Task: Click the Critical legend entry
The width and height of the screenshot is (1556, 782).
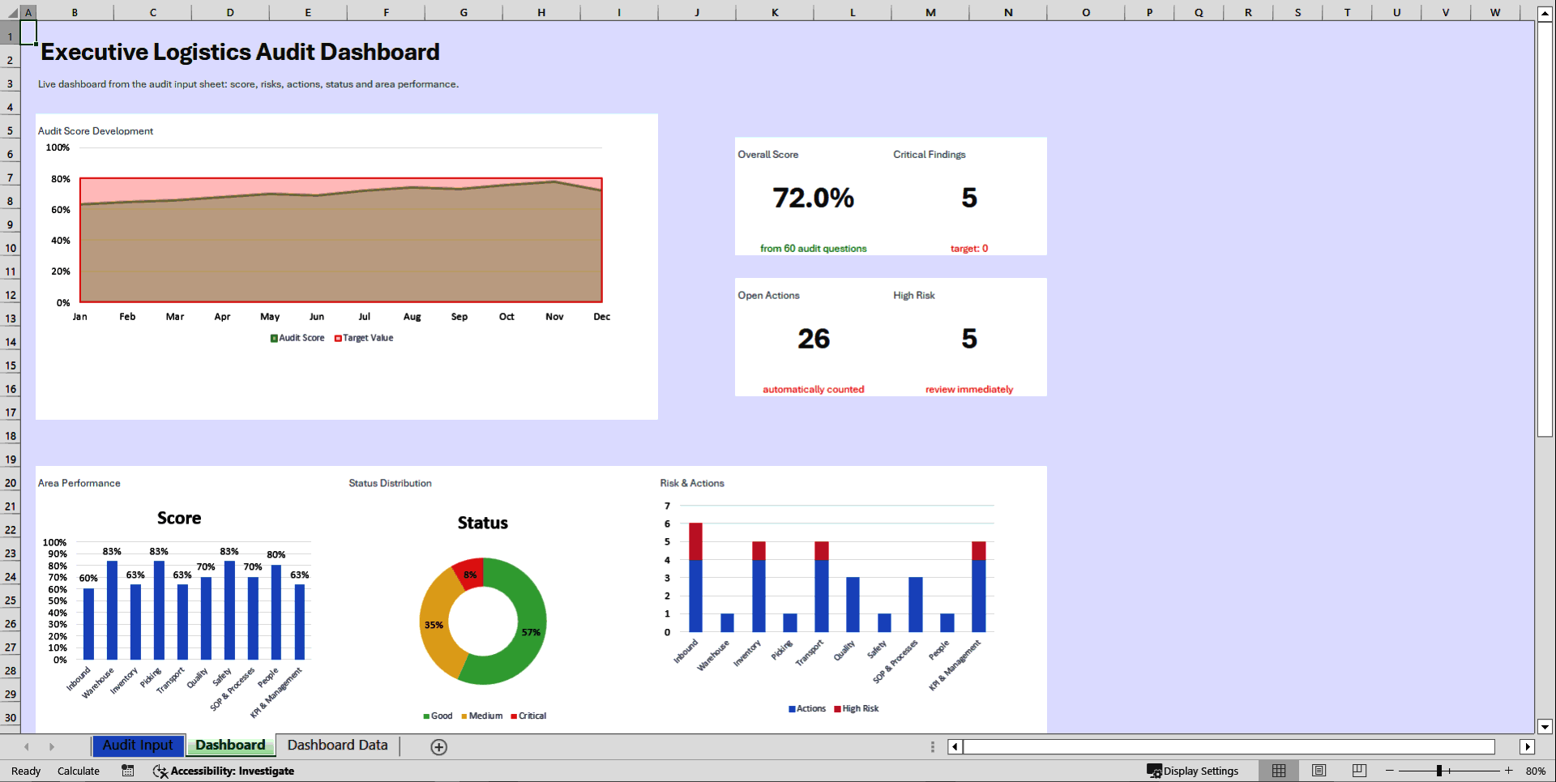Action: pos(528,716)
